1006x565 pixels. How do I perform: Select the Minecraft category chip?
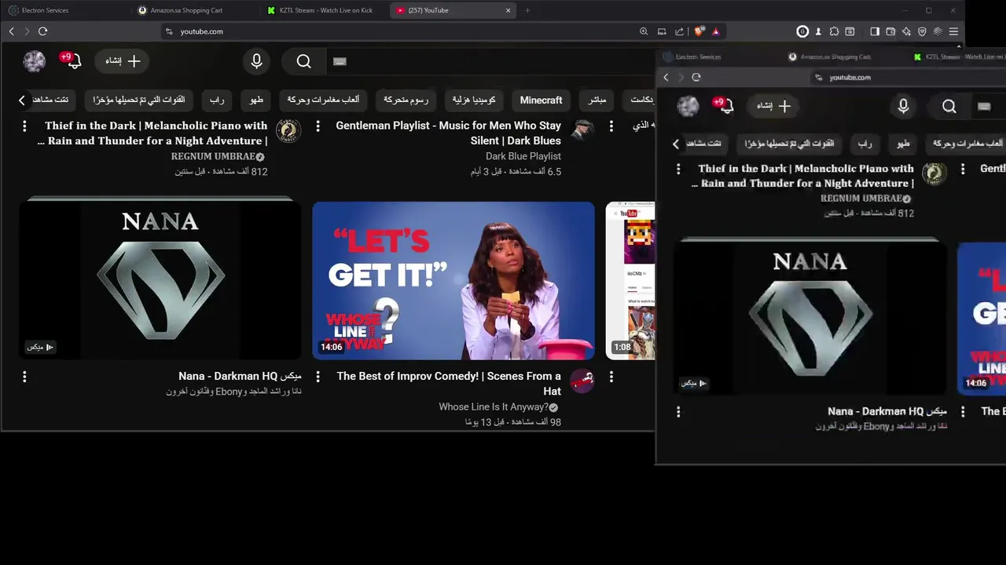[542, 100]
